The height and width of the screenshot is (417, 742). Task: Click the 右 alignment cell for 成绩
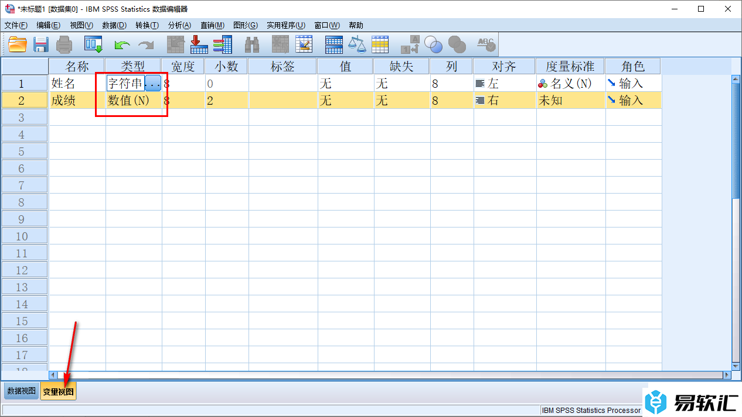click(x=505, y=101)
